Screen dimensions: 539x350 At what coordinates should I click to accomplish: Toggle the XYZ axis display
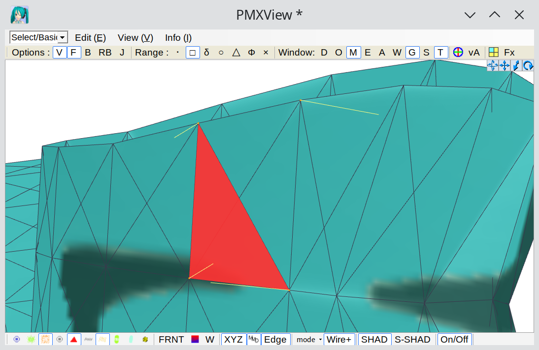[234, 339]
